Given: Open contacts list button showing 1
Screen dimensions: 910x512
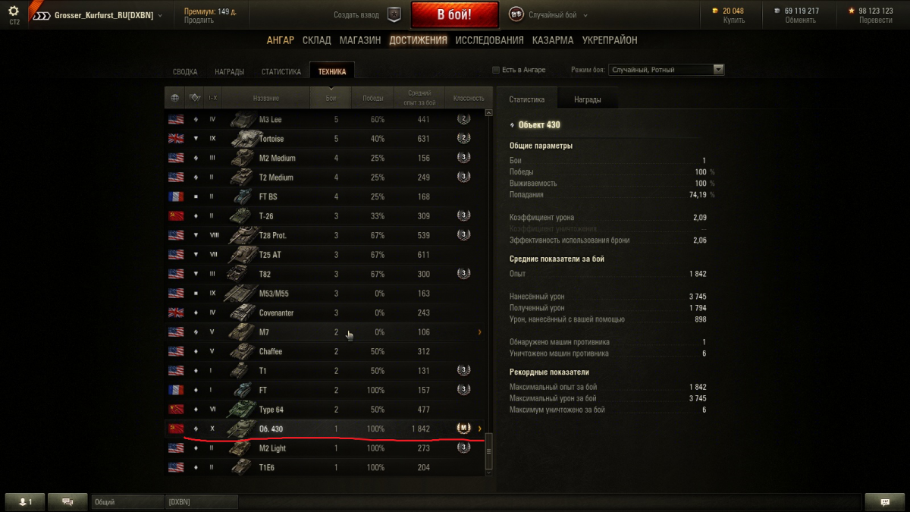Looking at the screenshot, I should point(25,501).
